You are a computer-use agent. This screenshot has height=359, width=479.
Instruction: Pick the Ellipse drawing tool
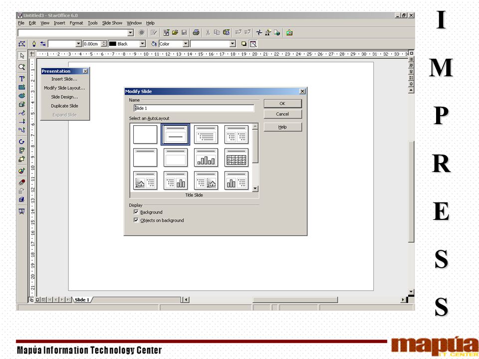tap(21, 96)
